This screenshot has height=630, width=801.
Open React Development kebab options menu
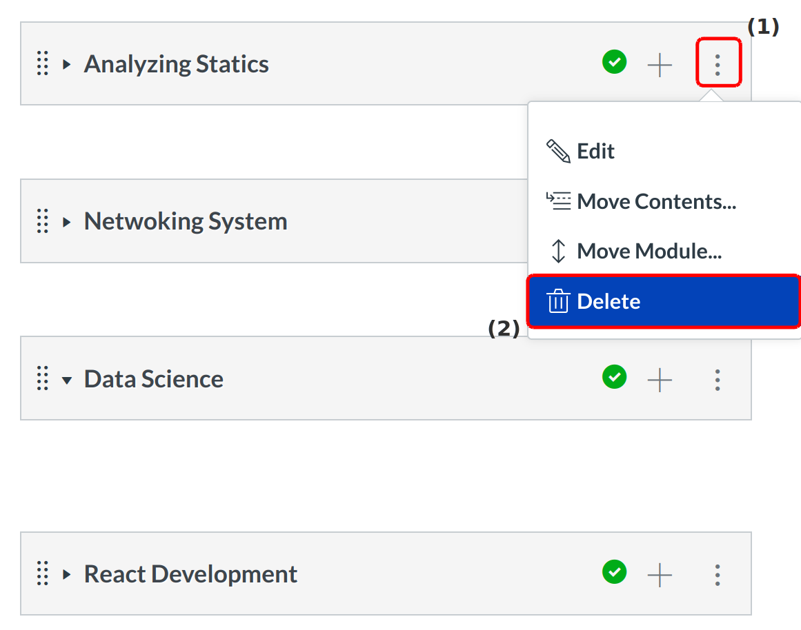718,574
